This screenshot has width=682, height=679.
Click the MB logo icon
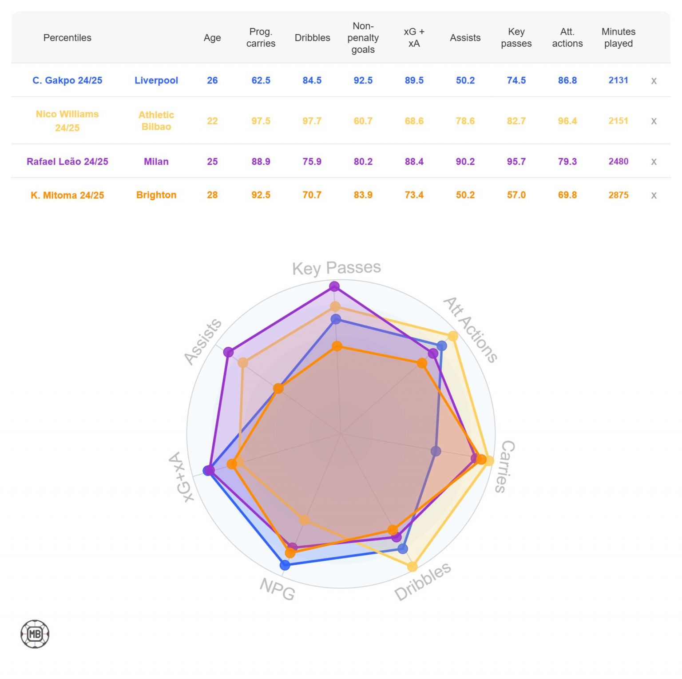(35, 634)
